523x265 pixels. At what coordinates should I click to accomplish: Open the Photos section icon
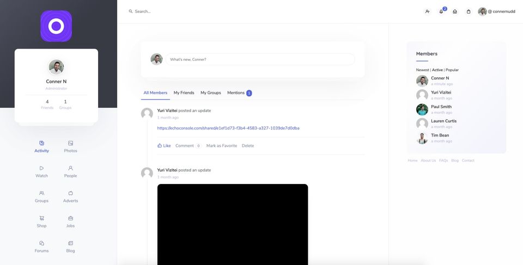click(x=70, y=143)
